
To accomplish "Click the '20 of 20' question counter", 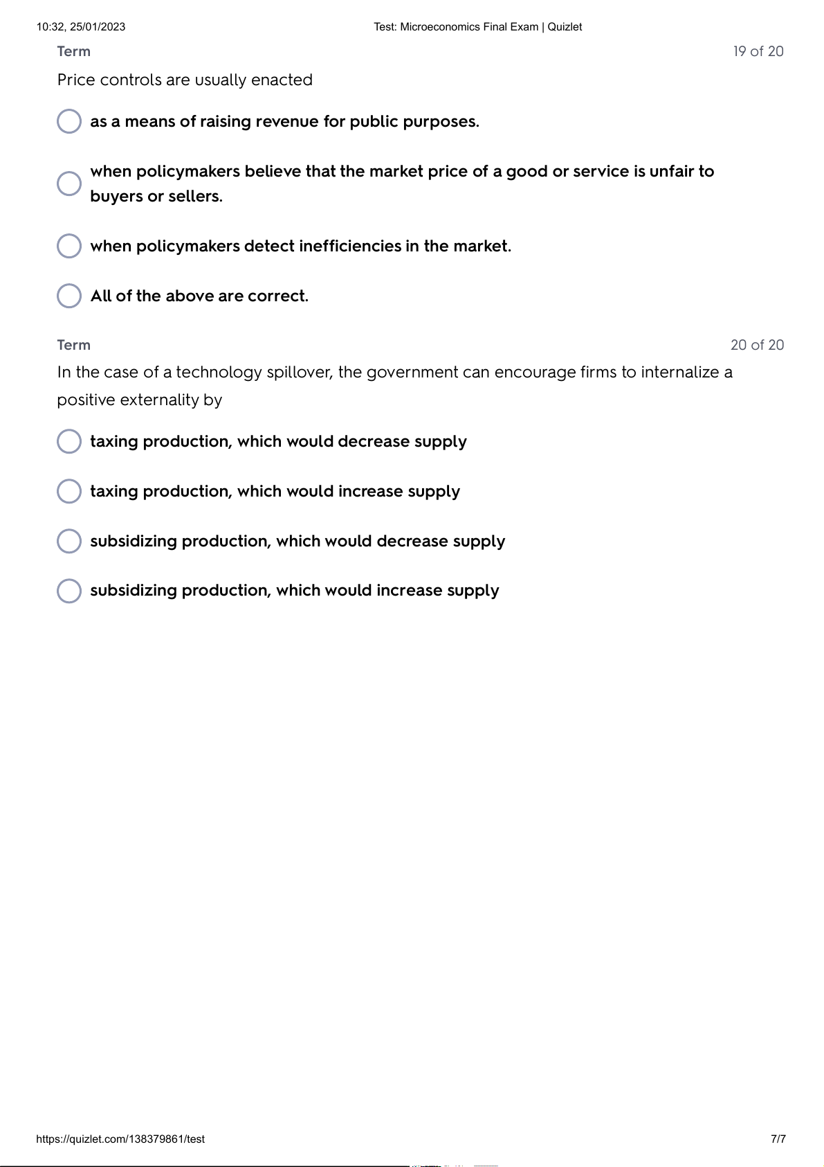I will [x=757, y=345].
